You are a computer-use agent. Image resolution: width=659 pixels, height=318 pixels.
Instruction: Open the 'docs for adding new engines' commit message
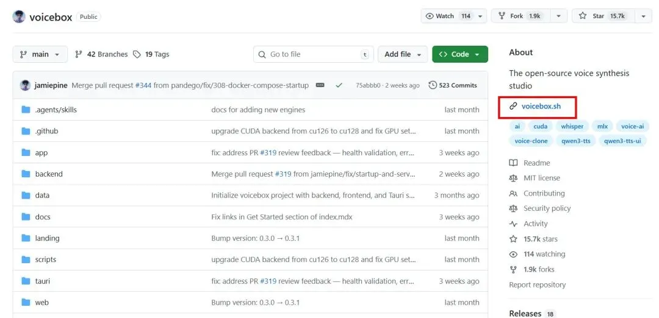click(258, 110)
